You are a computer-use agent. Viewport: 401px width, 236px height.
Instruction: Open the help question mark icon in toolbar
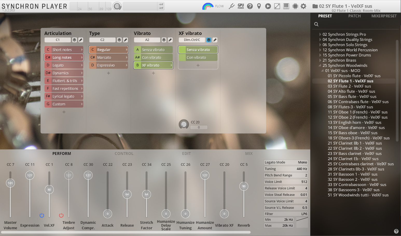250,6
